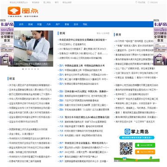167x167 pixels.
Task: Open bold headline 市北区疾控中心实验室
Action: (x=83, y=40)
